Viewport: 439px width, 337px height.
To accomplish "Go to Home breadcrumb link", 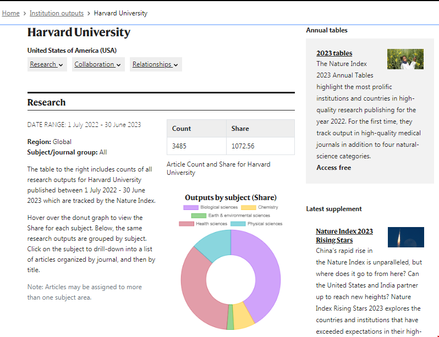I will pyautogui.click(x=11, y=13).
